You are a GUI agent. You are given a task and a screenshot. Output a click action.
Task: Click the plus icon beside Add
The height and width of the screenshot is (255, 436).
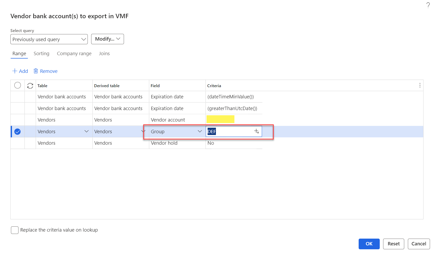pyautogui.click(x=15, y=71)
